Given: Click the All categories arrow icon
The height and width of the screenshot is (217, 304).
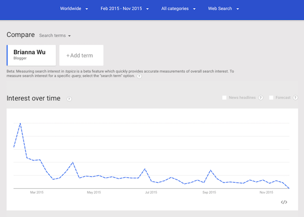Looking at the screenshot, I should pyautogui.click(x=194, y=9).
